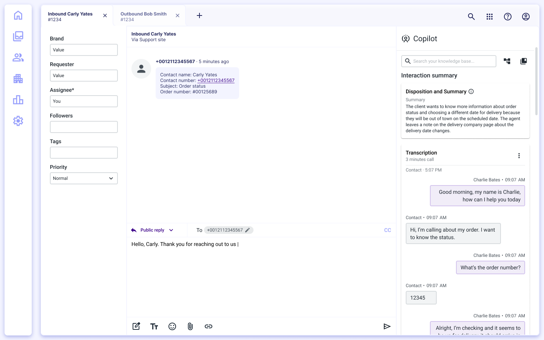Open the Organizations icon in the sidebar

pyautogui.click(x=18, y=79)
